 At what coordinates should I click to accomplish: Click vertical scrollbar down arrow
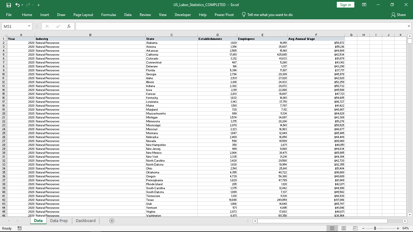coord(410,215)
